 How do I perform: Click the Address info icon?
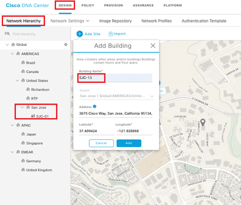click(x=95, y=106)
